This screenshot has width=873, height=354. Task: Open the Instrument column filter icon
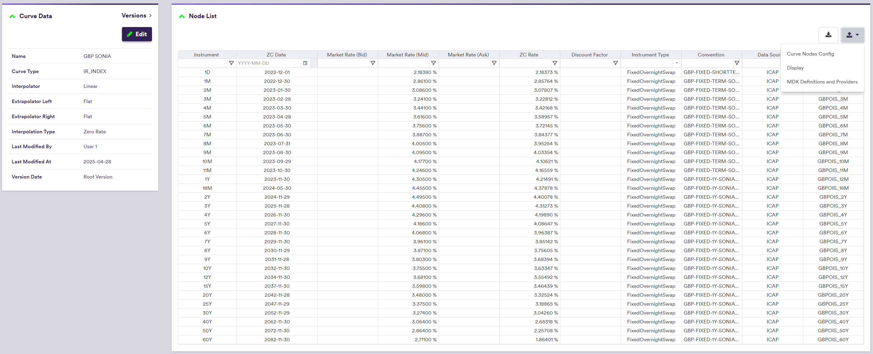pyautogui.click(x=231, y=63)
